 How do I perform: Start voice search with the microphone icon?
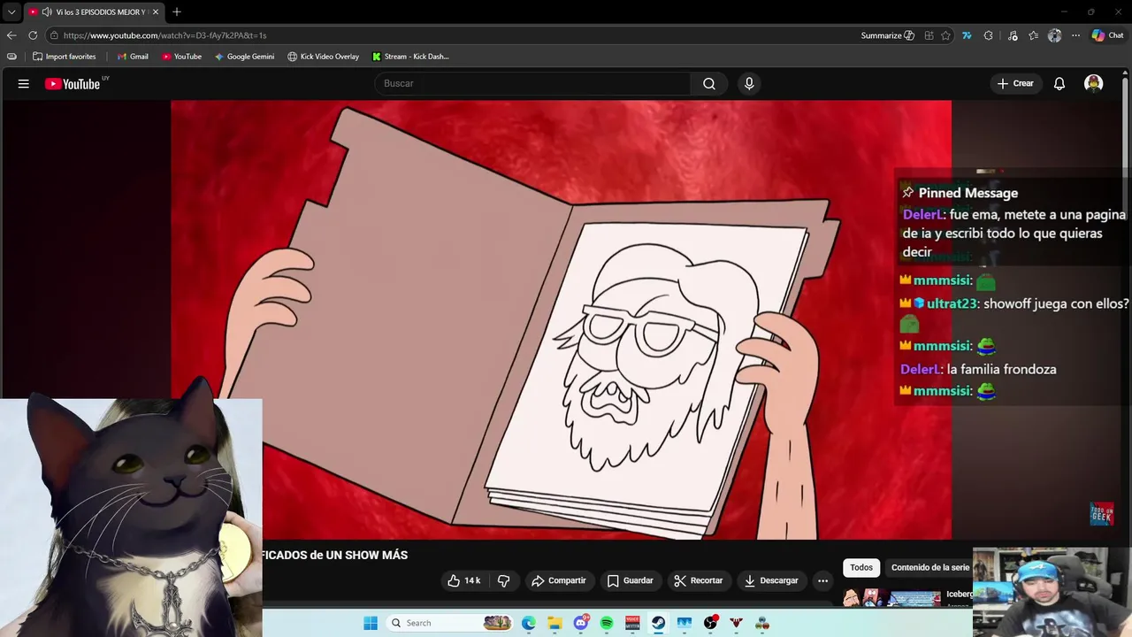pyautogui.click(x=749, y=83)
